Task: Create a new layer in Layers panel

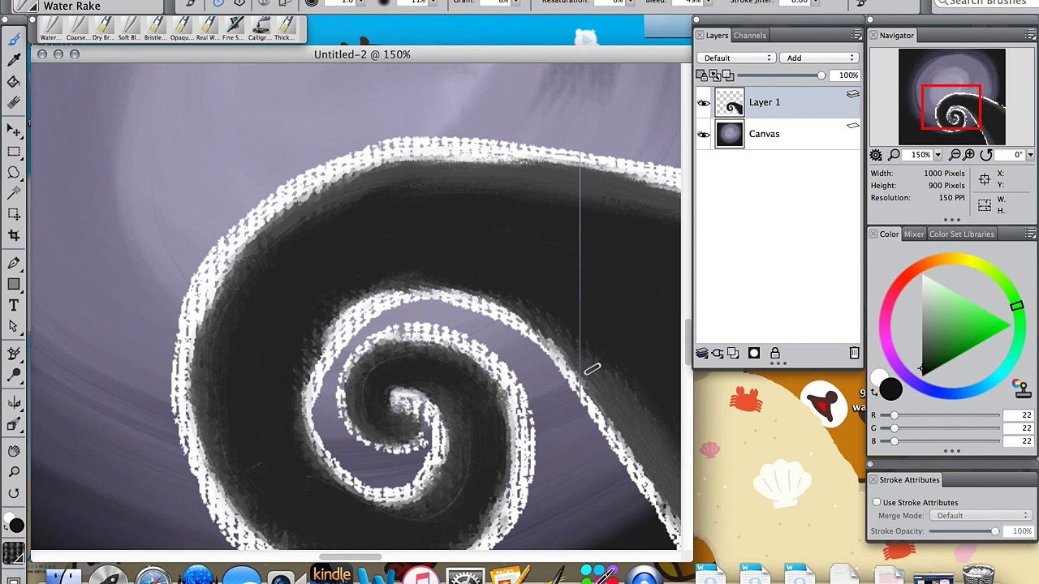Action: (733, 354)
